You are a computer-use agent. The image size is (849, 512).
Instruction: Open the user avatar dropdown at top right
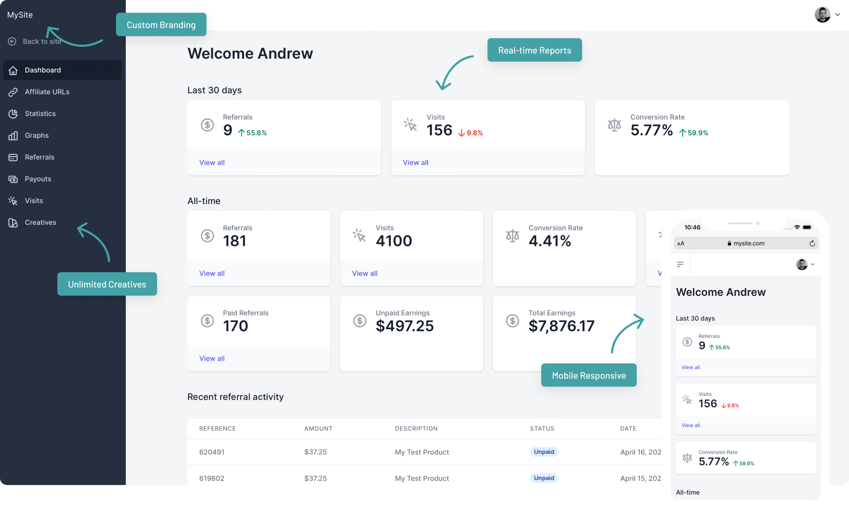click(x=822, y=14)
